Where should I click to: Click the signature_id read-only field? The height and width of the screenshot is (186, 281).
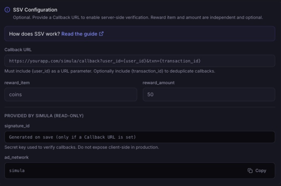coord(140,137)
